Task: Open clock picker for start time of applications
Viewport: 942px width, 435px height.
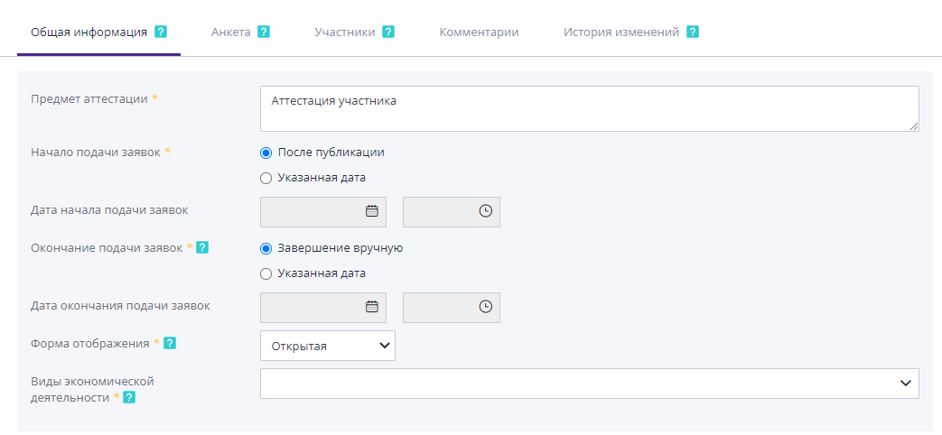Action: coord(485,211)
